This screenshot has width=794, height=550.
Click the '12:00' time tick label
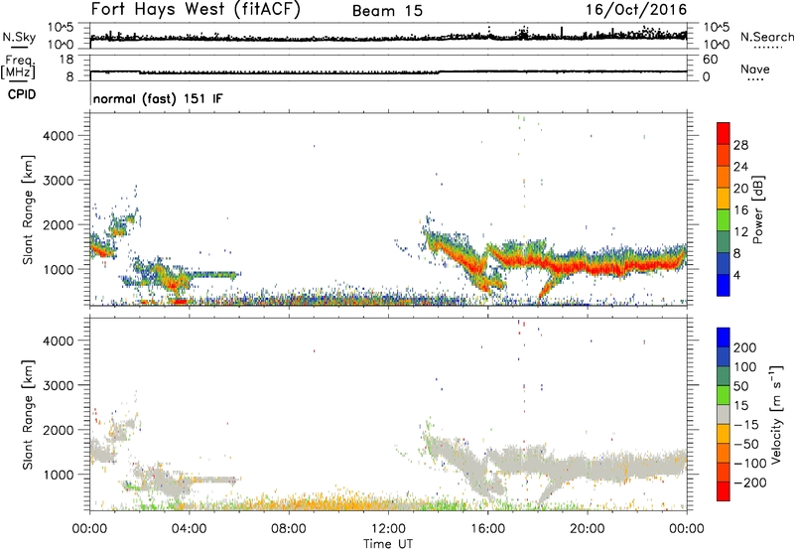[388, 529]
